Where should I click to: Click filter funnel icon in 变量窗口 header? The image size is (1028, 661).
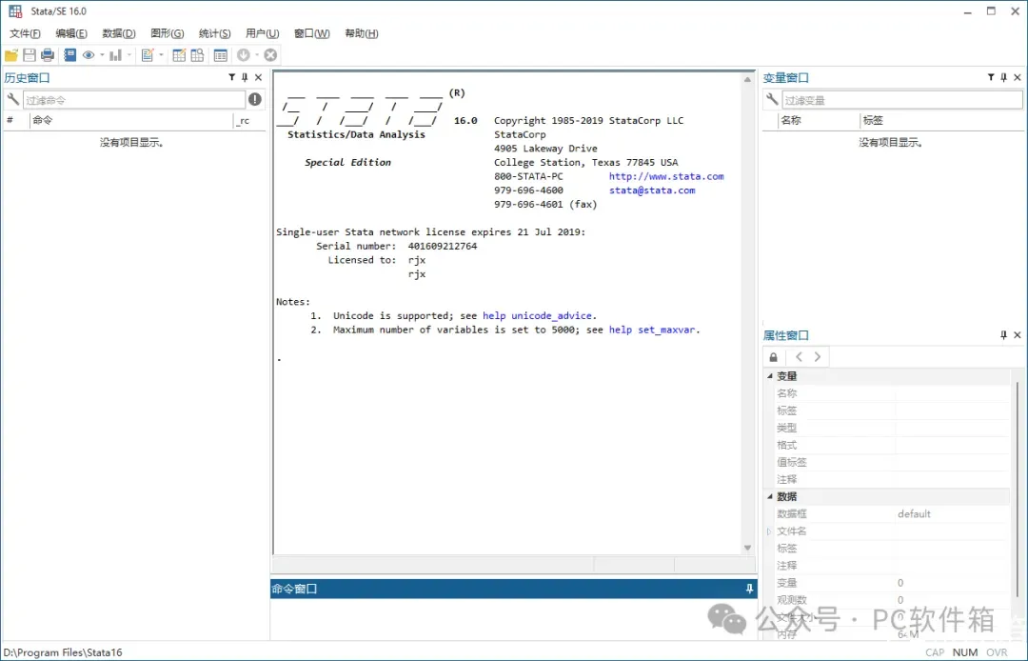click(x=991, y=77)
